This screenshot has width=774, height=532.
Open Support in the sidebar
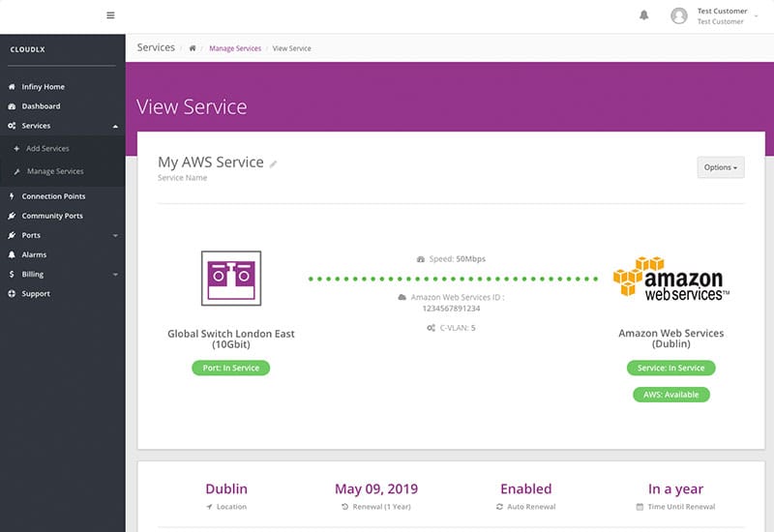coord(36,294)
